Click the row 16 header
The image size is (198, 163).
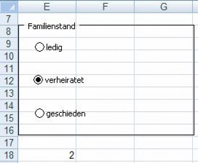[9, 130]
